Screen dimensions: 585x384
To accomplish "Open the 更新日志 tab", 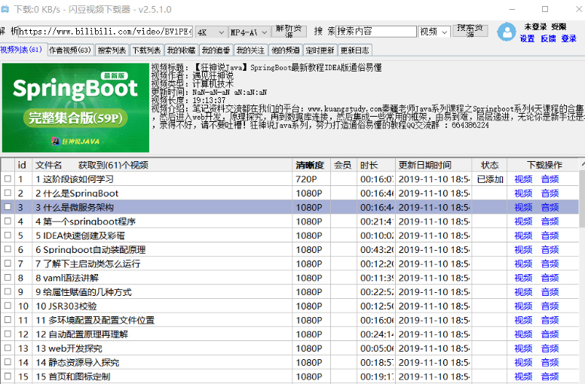I will click(355, 50).
